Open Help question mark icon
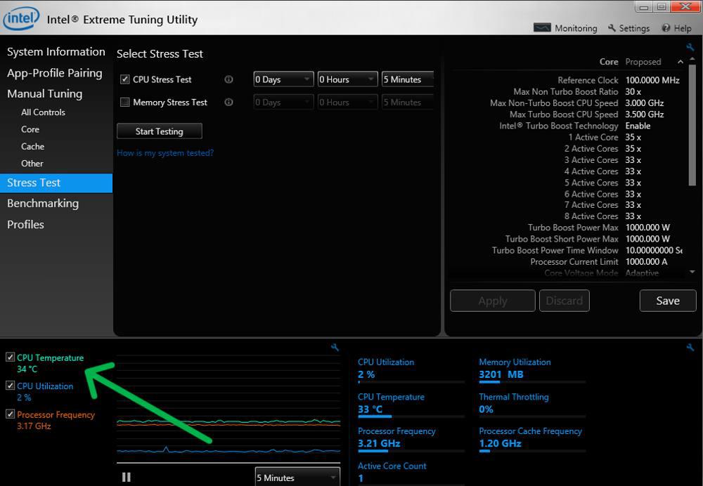The height and width of the screenshot is (486, 703). click(x=666, y=28)
